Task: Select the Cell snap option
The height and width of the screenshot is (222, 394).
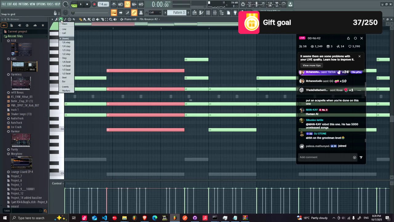Action: (x=66, y=33)
